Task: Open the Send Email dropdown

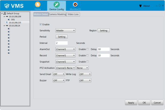Action: 59,74
